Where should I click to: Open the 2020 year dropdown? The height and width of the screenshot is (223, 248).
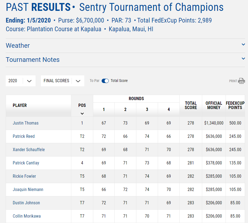click(21, 81)
